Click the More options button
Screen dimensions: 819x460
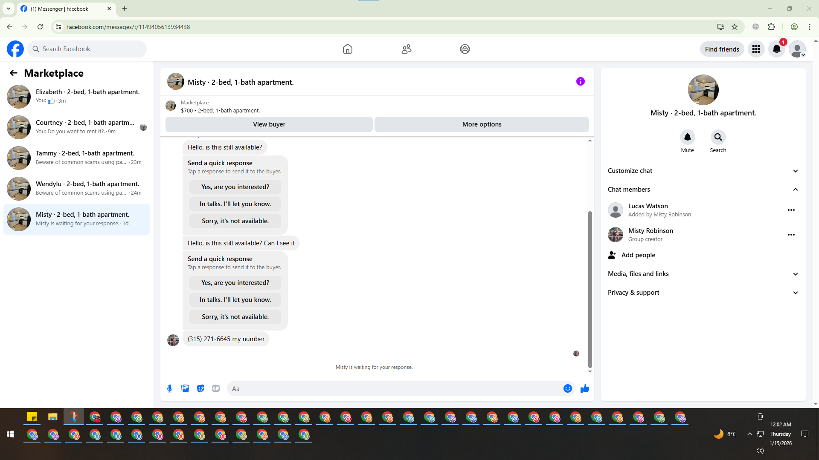tap(482, 124)
